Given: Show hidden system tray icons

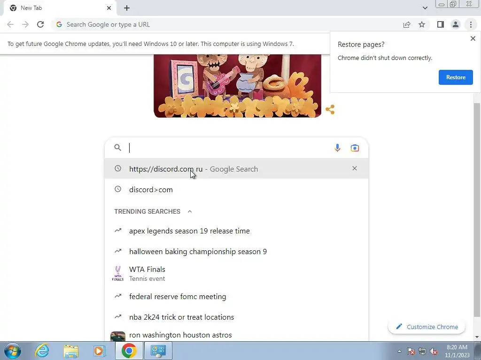Looking at the screenshot, I should (399, 351).
